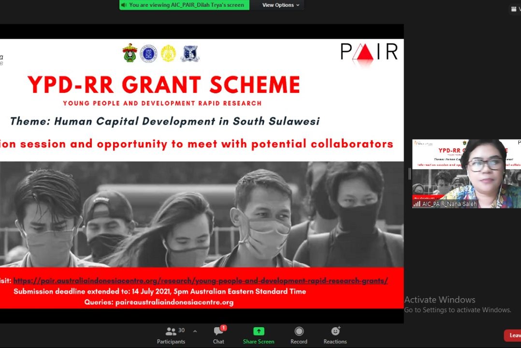The width and height of the screenshot is (521, 348).
Task: Start recording with the Record button
Action: click(x=299, y=335)
